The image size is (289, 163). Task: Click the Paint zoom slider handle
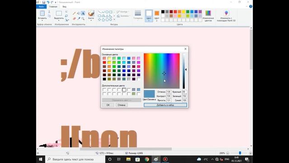(x=240, y=153)
